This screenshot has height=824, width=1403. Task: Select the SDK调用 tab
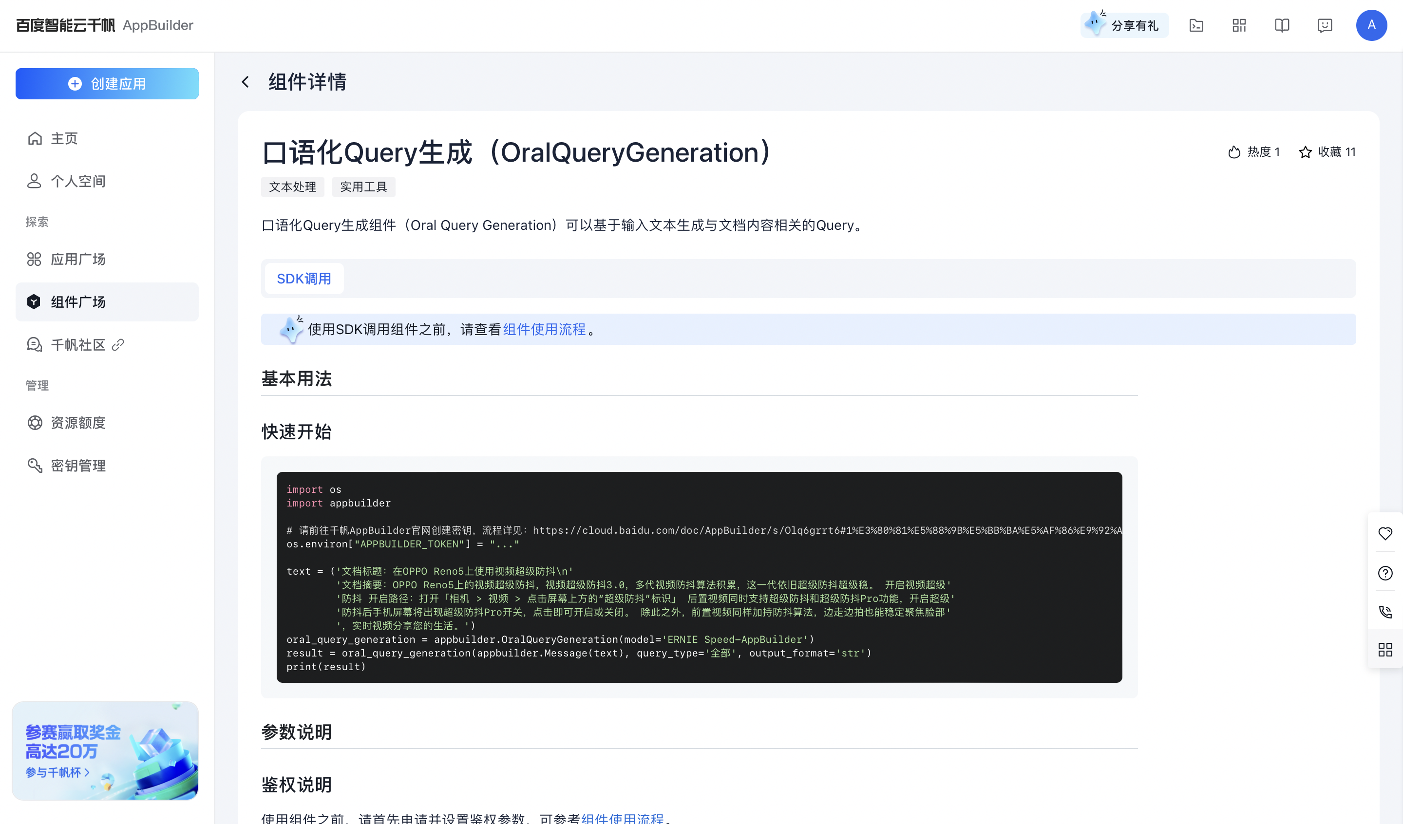[x=304, y=279]
